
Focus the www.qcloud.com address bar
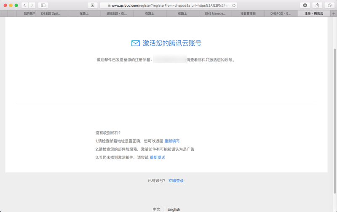point(168,5)
